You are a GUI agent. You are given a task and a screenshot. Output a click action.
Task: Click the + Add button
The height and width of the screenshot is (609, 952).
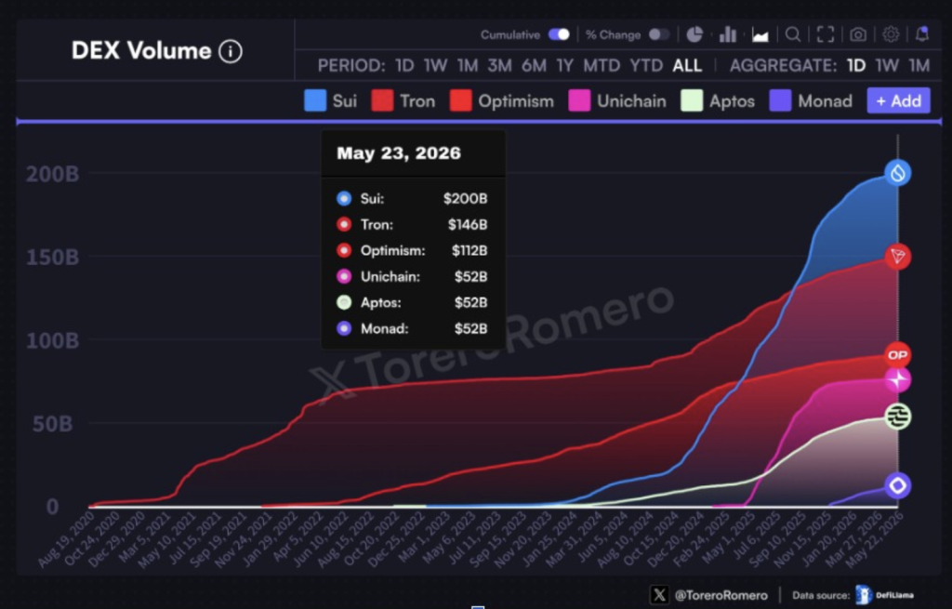pyautogui.click(x=899, y=100)
